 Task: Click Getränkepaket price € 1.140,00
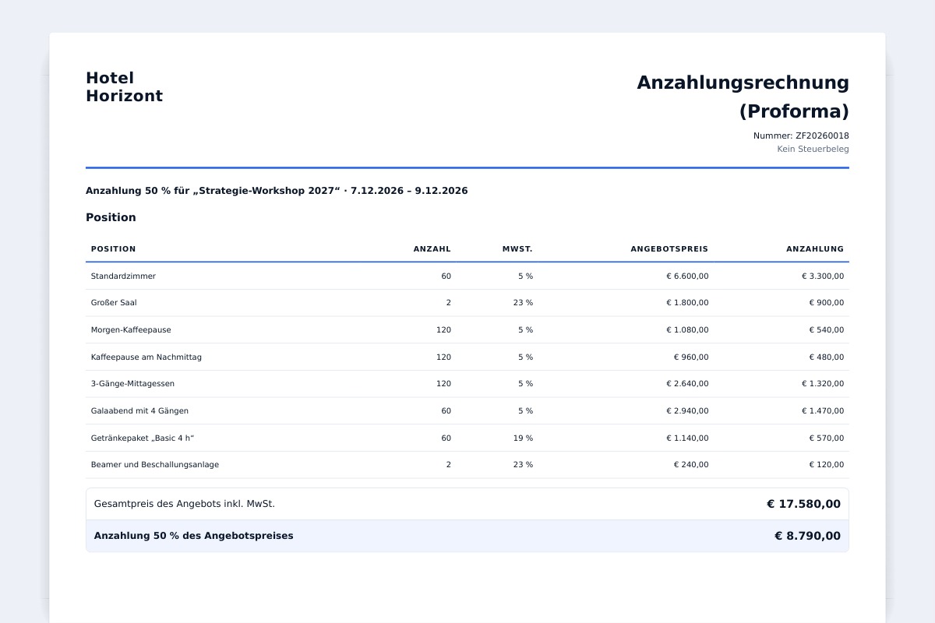pos(687,438)
